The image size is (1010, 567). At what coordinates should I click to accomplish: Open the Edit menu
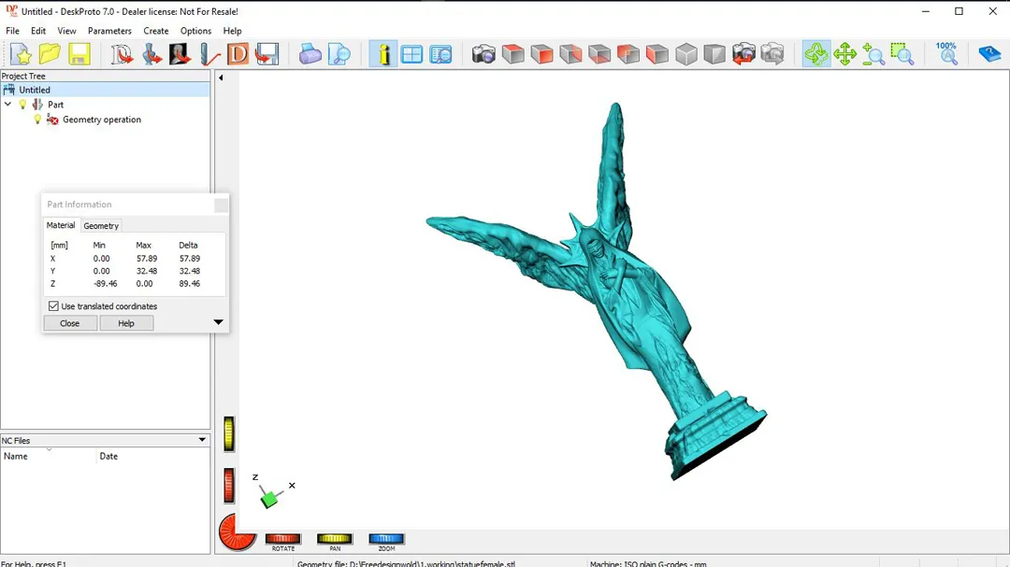click(38, 31)
